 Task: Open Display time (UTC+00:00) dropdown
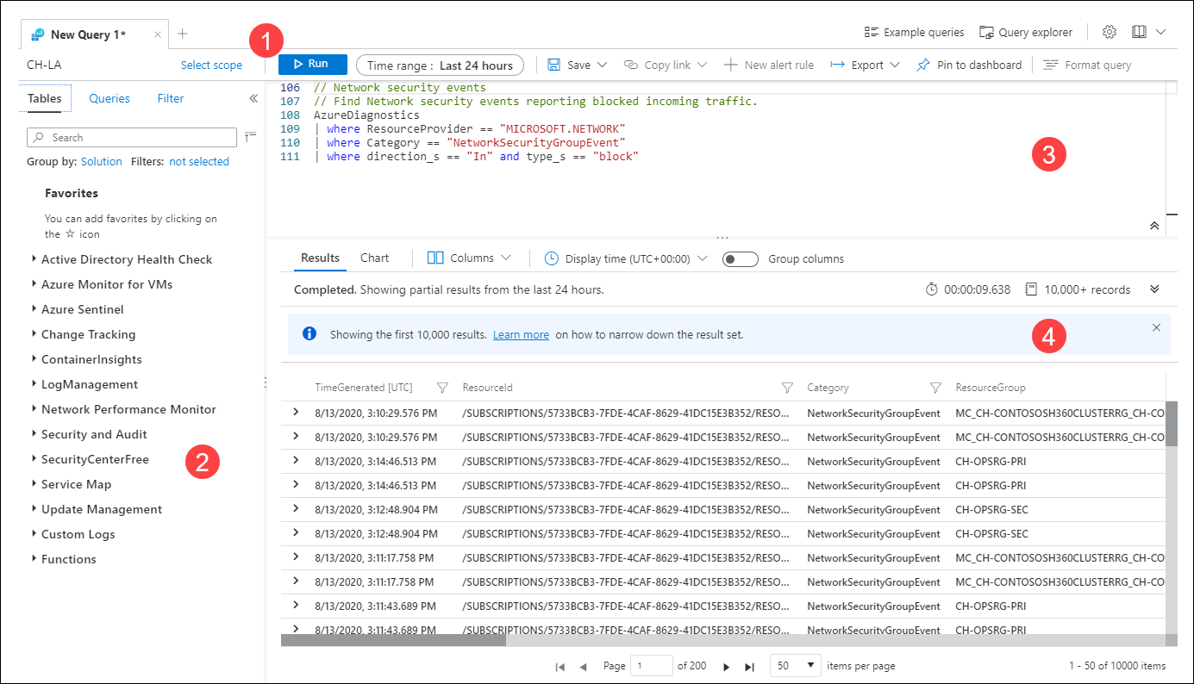tap(627, 258)
